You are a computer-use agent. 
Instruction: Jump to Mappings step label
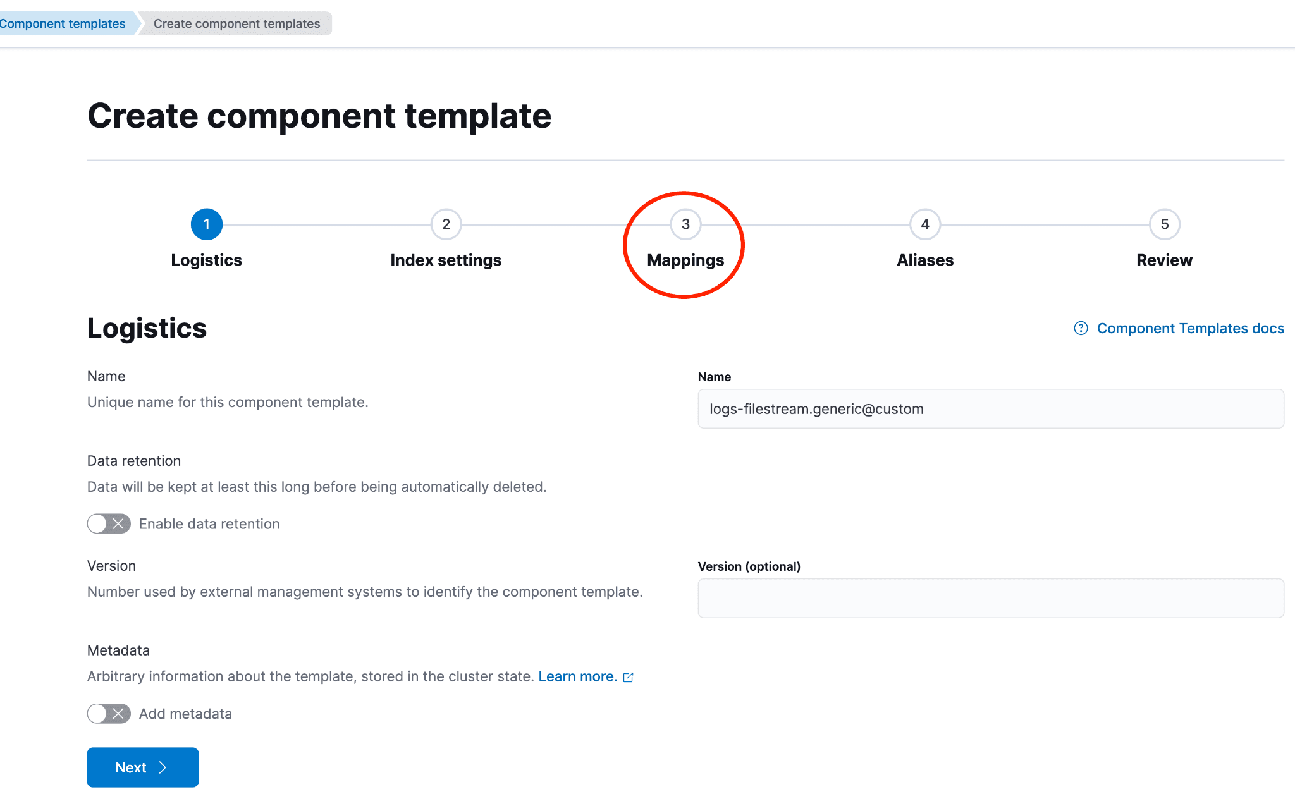tap(685, 260)
